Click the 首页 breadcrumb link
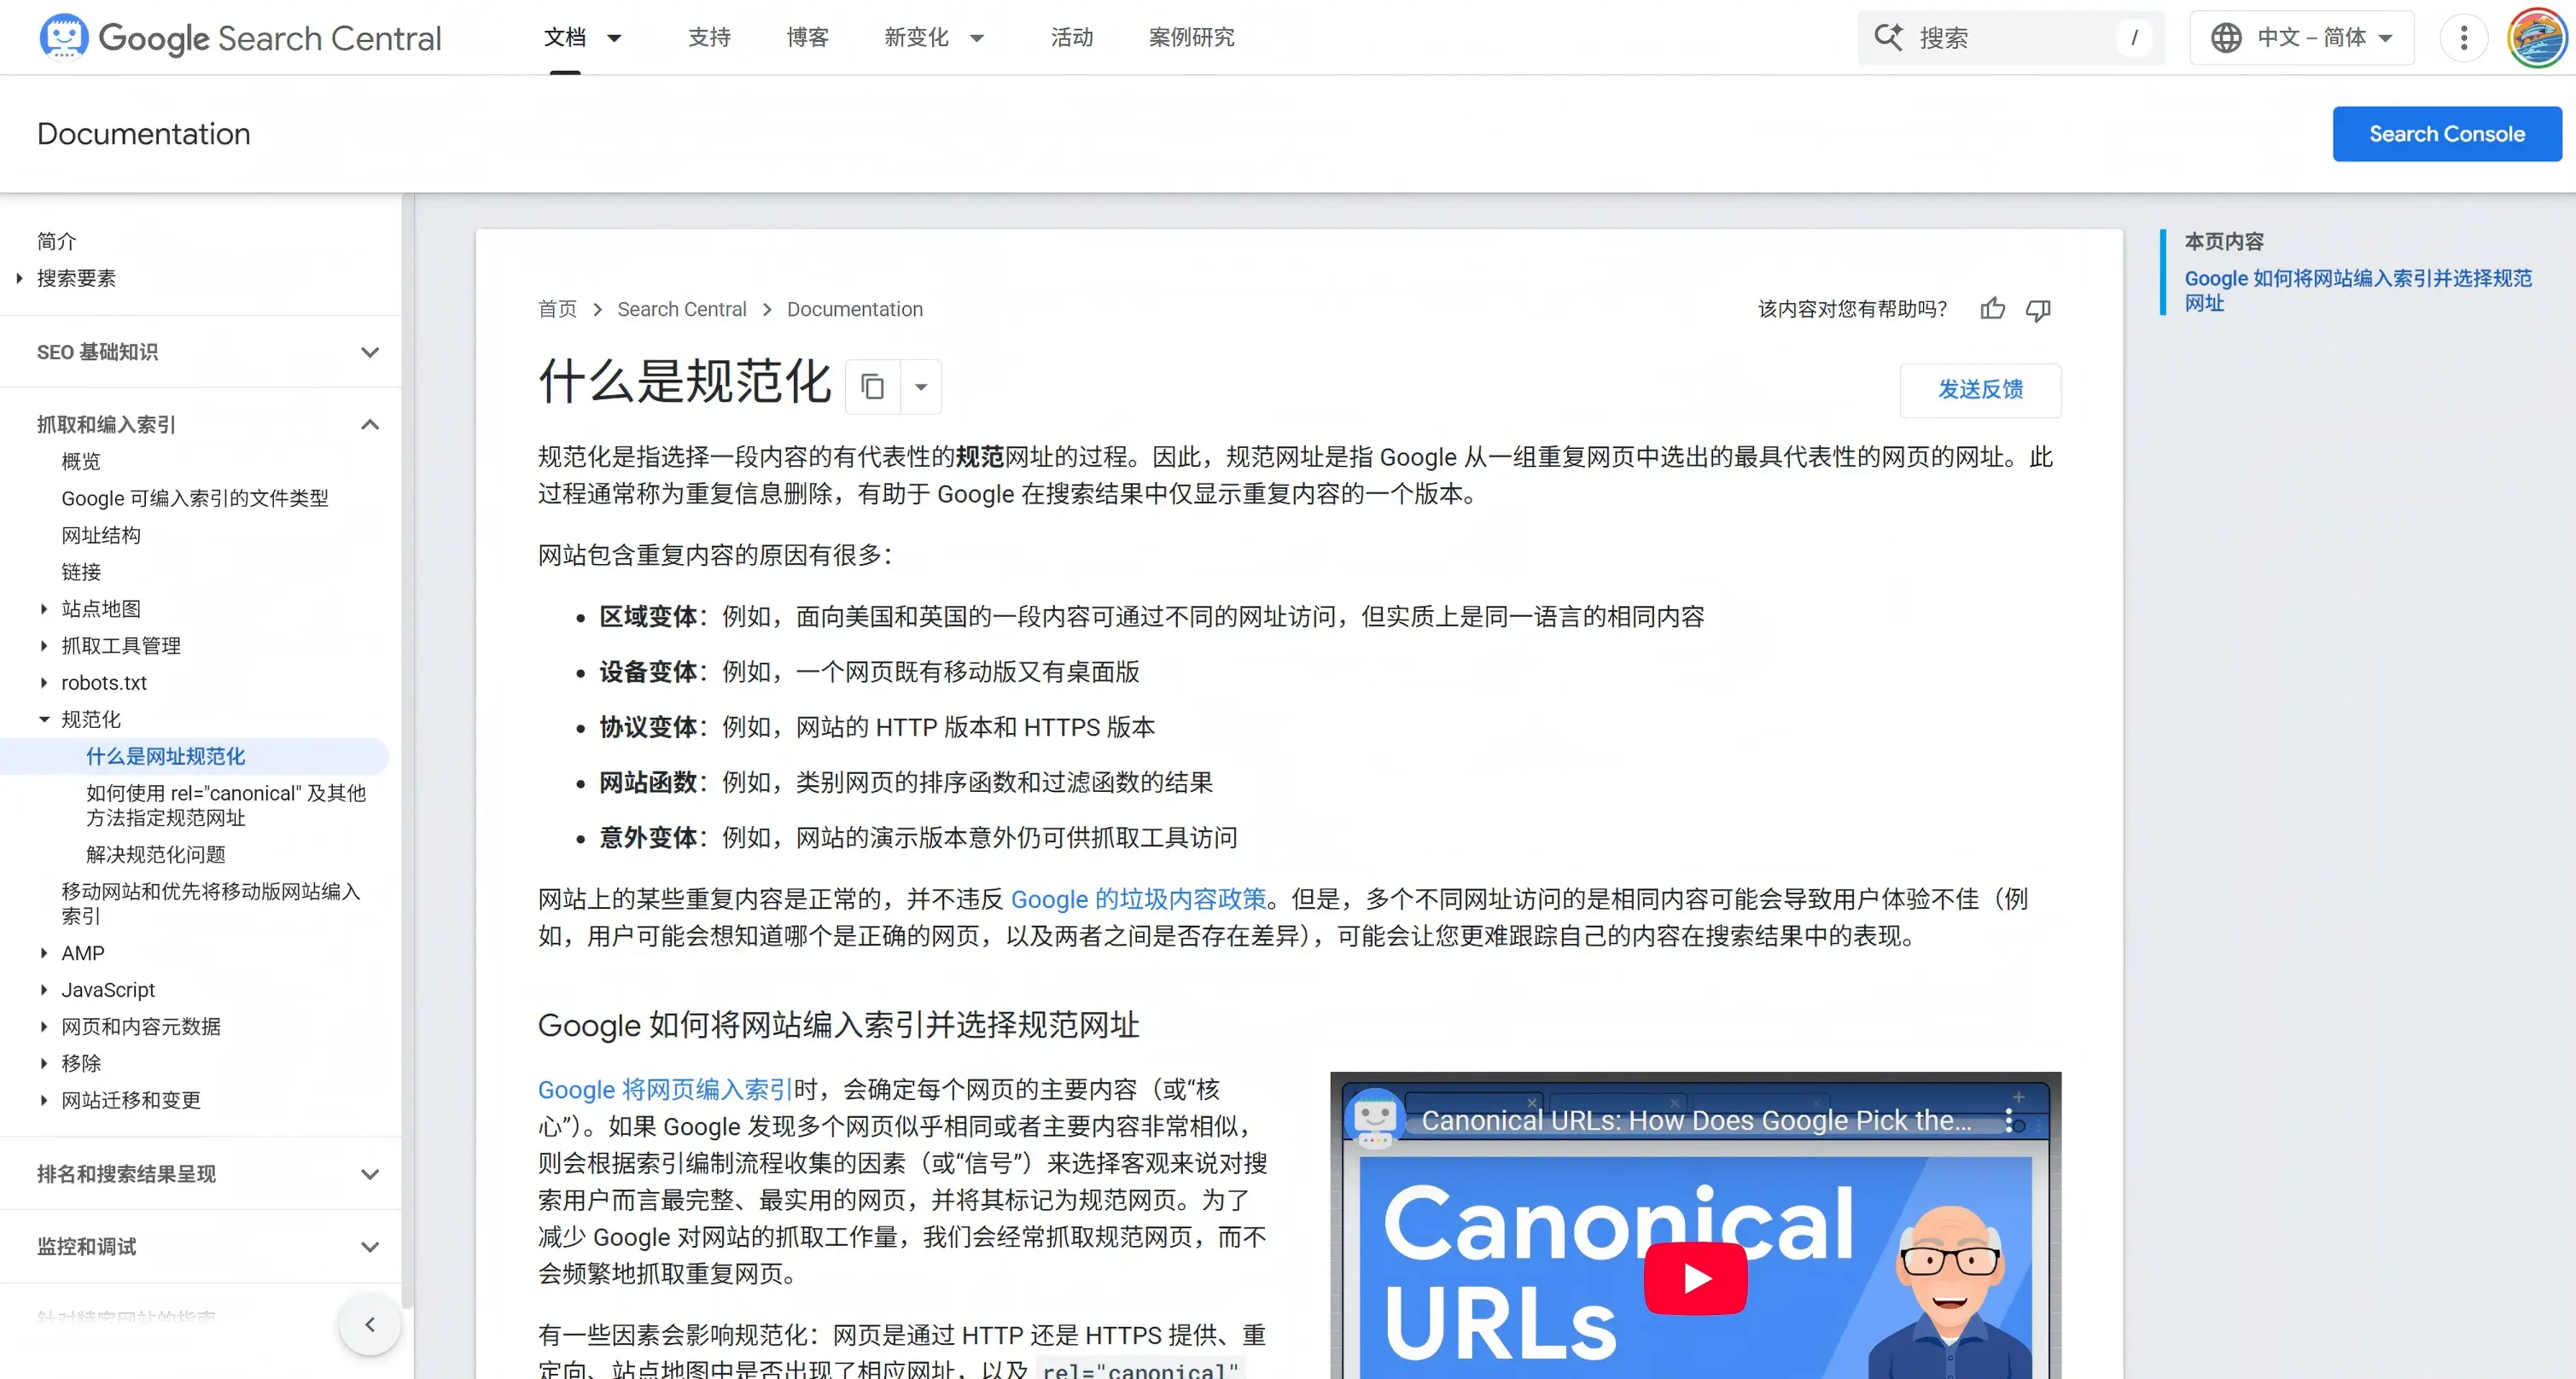This screenshot has width=2576, height=1379. point(557,309)
